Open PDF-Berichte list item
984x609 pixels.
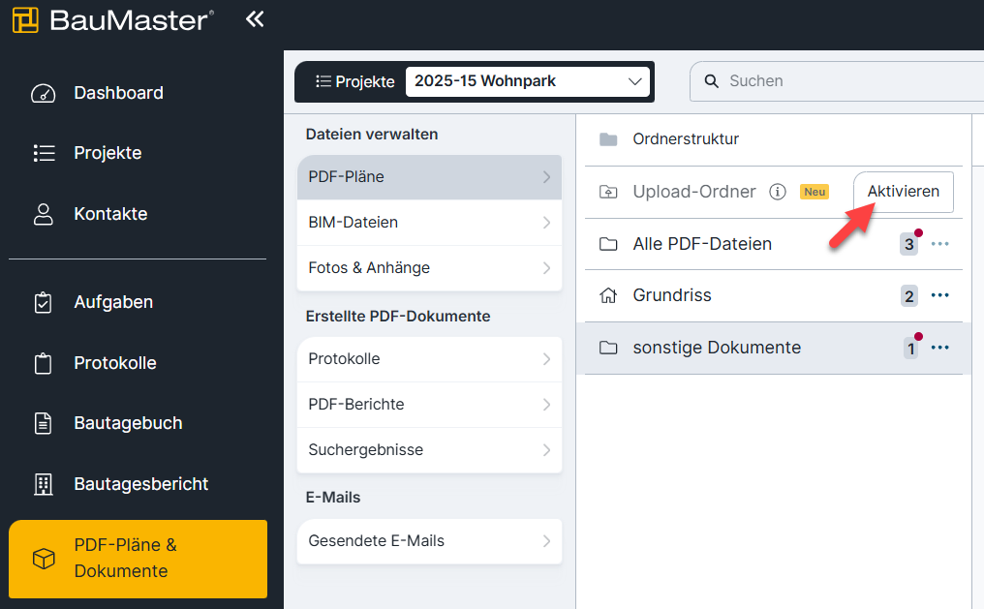pos(429,405)
